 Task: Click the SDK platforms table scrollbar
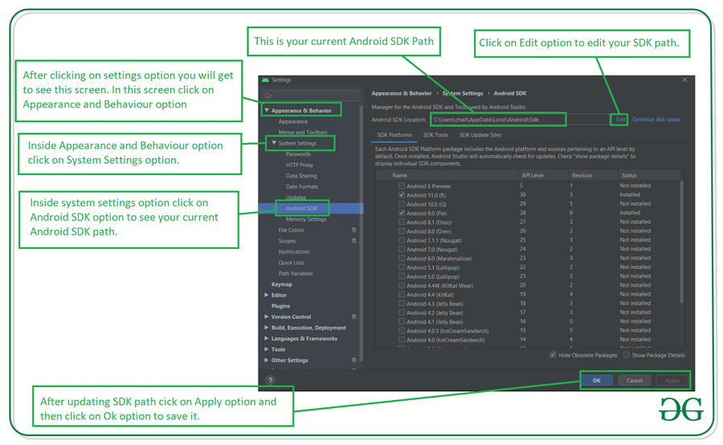coord(682,242)
